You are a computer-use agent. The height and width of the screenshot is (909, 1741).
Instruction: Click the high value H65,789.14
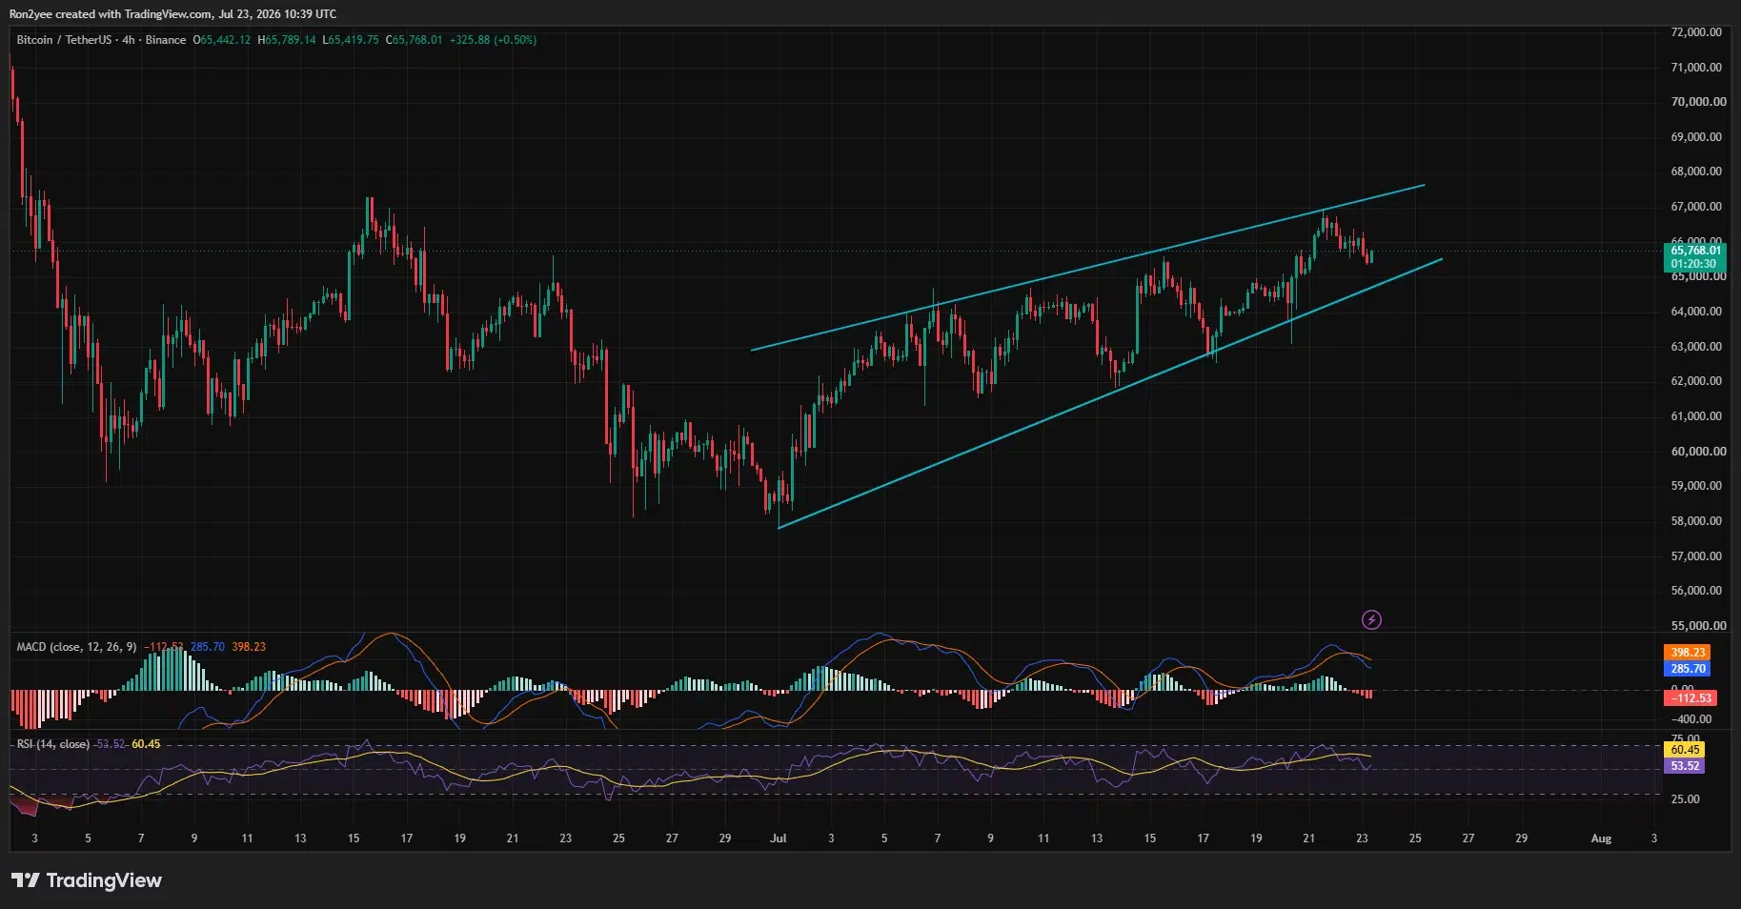click(287, 40)
